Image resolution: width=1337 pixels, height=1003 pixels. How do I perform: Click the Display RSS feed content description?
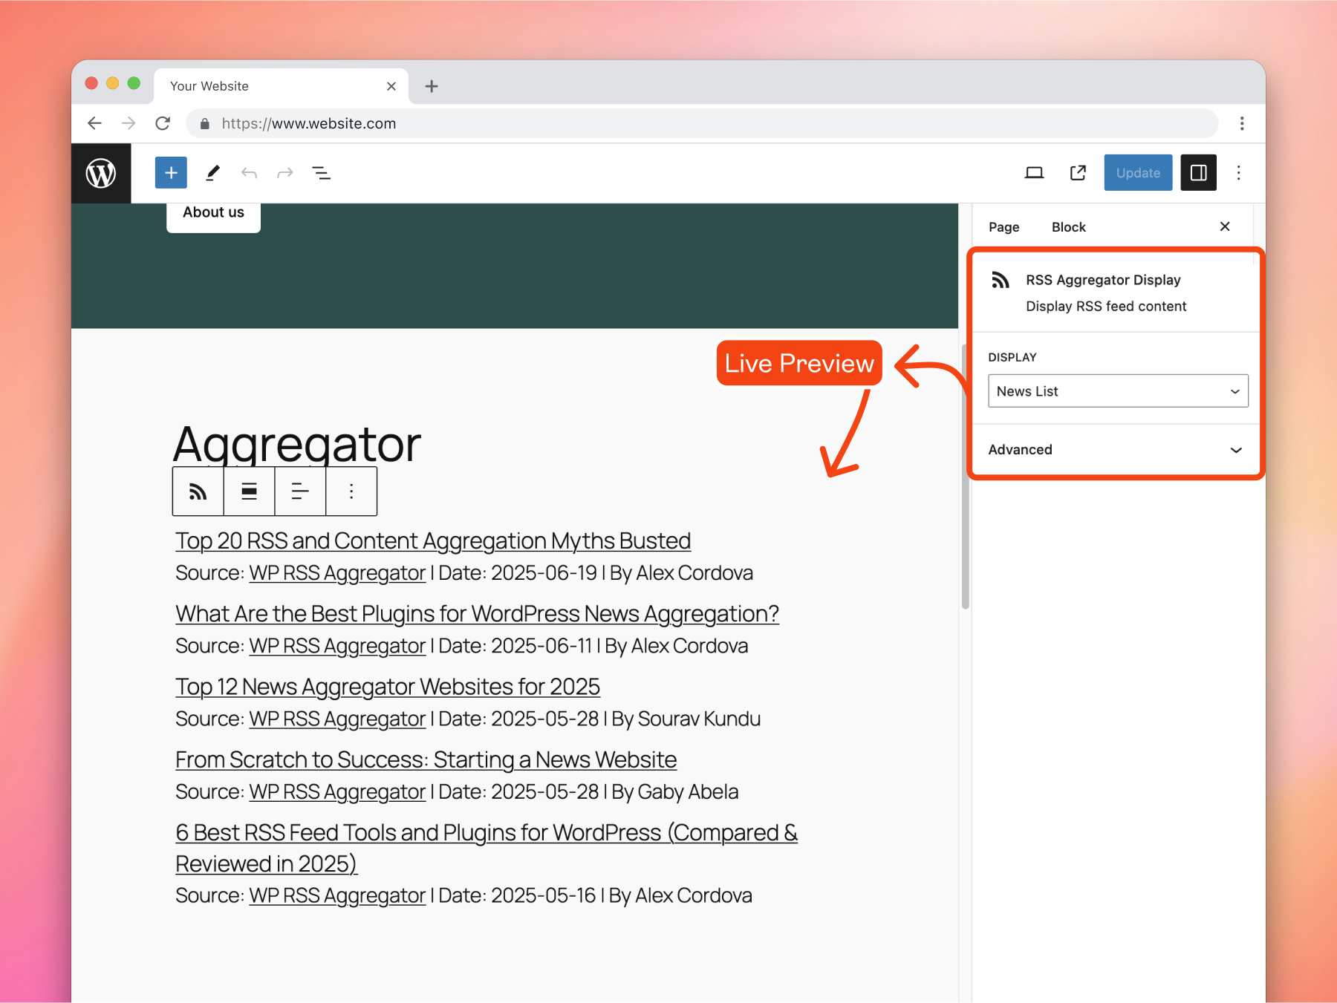pyautogui.click(x=1106, y=306)
